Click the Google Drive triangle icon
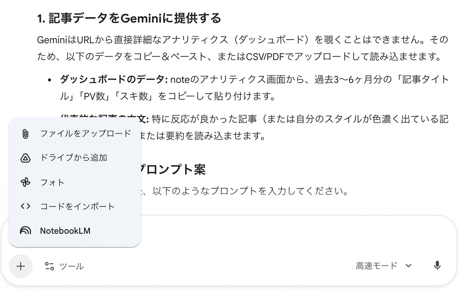Screen dimensions: 459x289 pos(25,158)
